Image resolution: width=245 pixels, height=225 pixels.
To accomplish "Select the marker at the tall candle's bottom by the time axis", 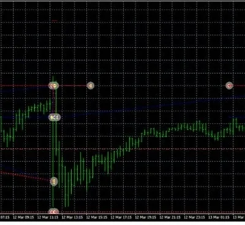I will coord(54,212).
